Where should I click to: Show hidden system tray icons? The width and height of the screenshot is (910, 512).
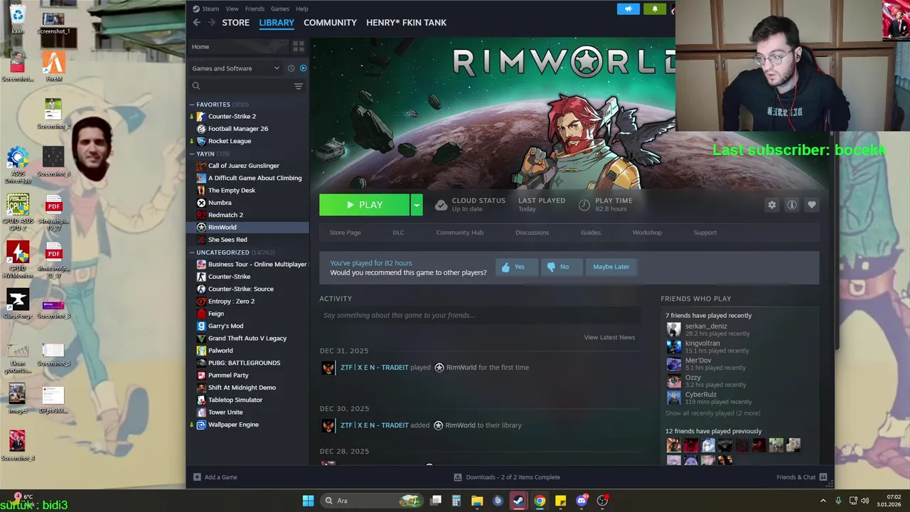coord(823,501)
